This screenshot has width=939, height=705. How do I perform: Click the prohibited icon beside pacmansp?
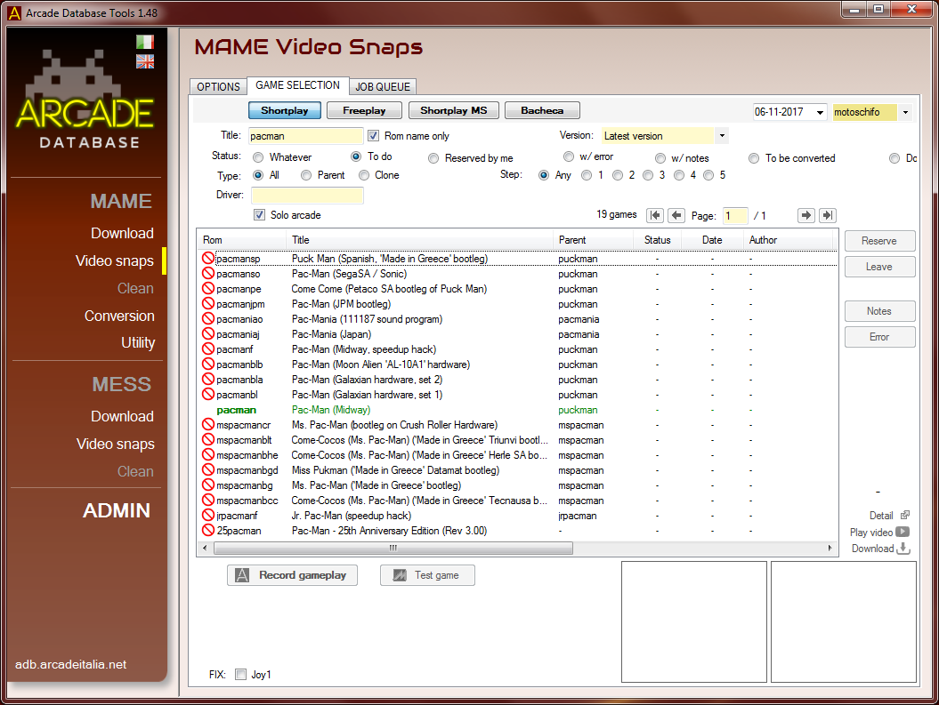coord(207,258)
